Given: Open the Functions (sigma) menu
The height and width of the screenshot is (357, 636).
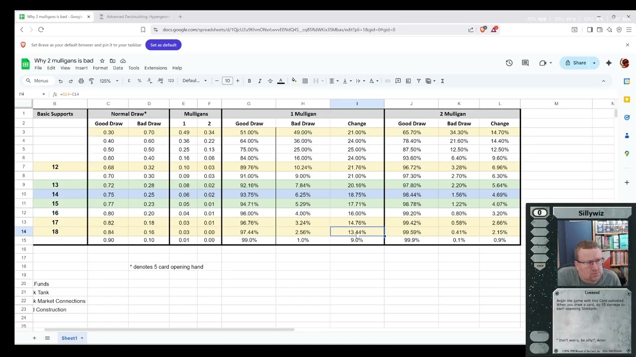Looking at the screenshot, I should pos(442,81).
